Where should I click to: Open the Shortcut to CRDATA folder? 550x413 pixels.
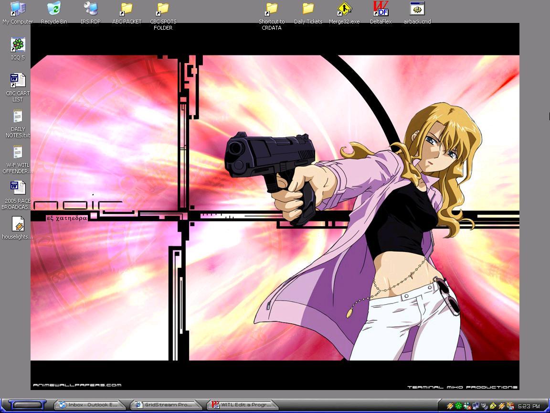click(272, 9)
